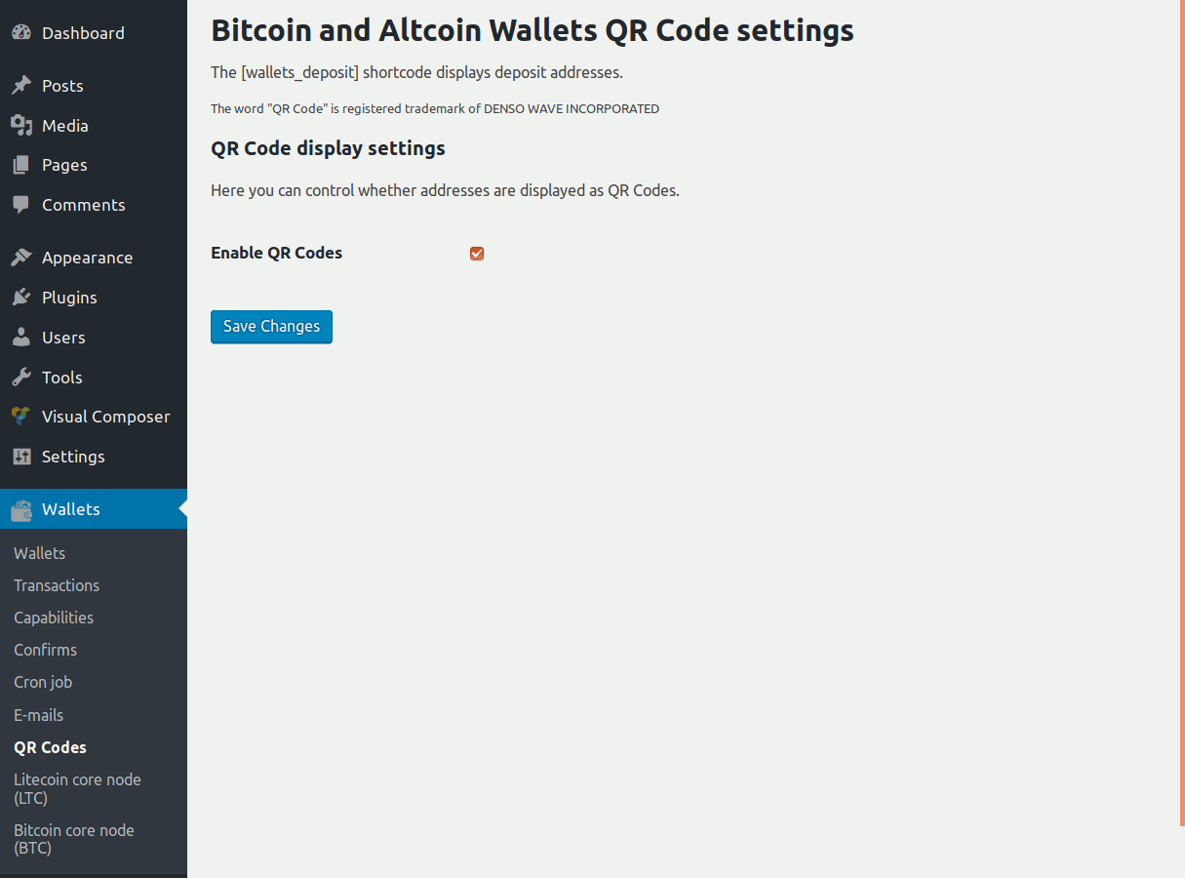Click the Posts pushpin icon
Viewport: 1185px width, 878px height.
coord(21,86)
